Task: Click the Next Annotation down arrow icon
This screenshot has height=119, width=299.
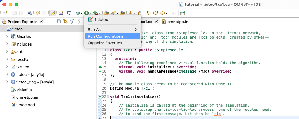Action: [130, 13]
